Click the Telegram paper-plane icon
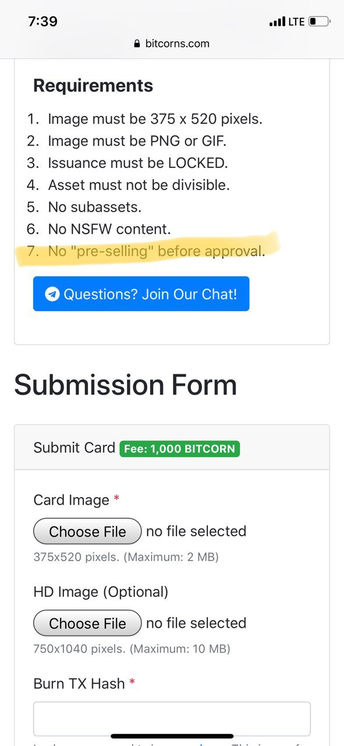 coord(52,294)
